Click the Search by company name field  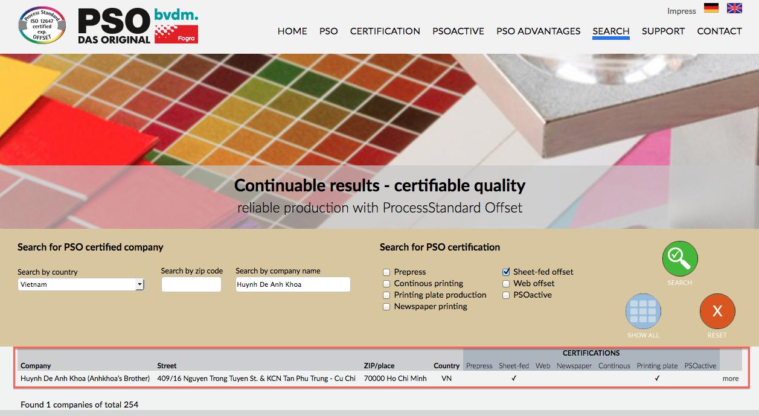click(x=293, y=284)
